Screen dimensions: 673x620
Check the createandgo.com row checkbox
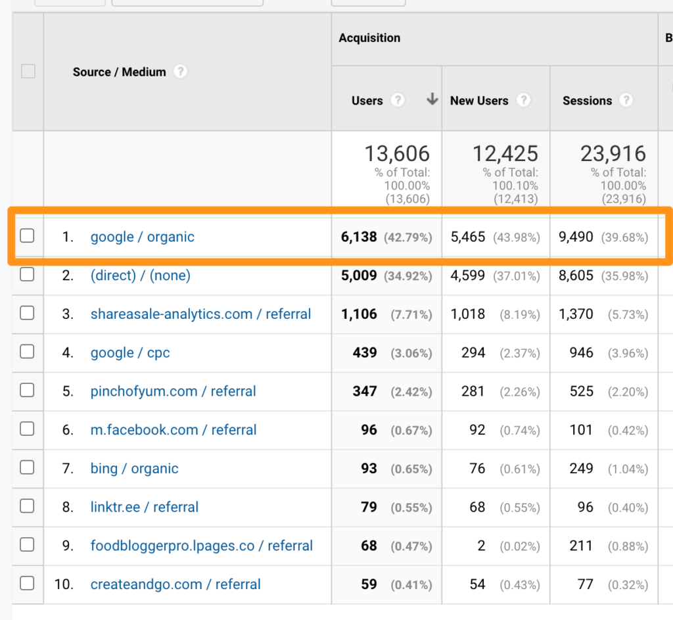[27, 583]
